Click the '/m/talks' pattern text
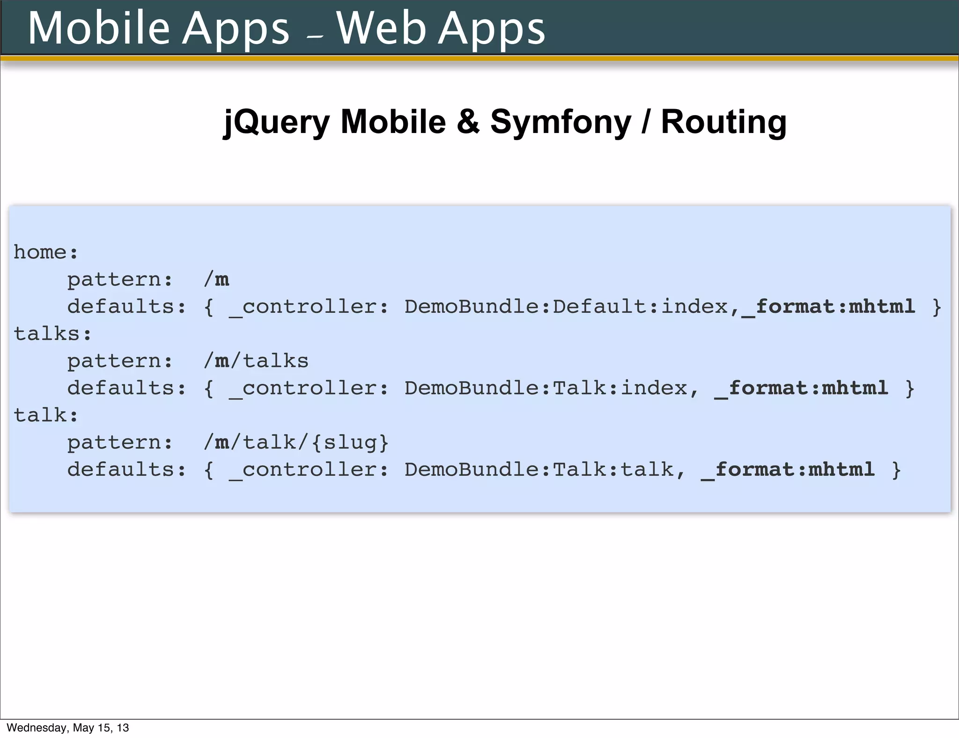This screenshot has width=959, height=738. 256,361
